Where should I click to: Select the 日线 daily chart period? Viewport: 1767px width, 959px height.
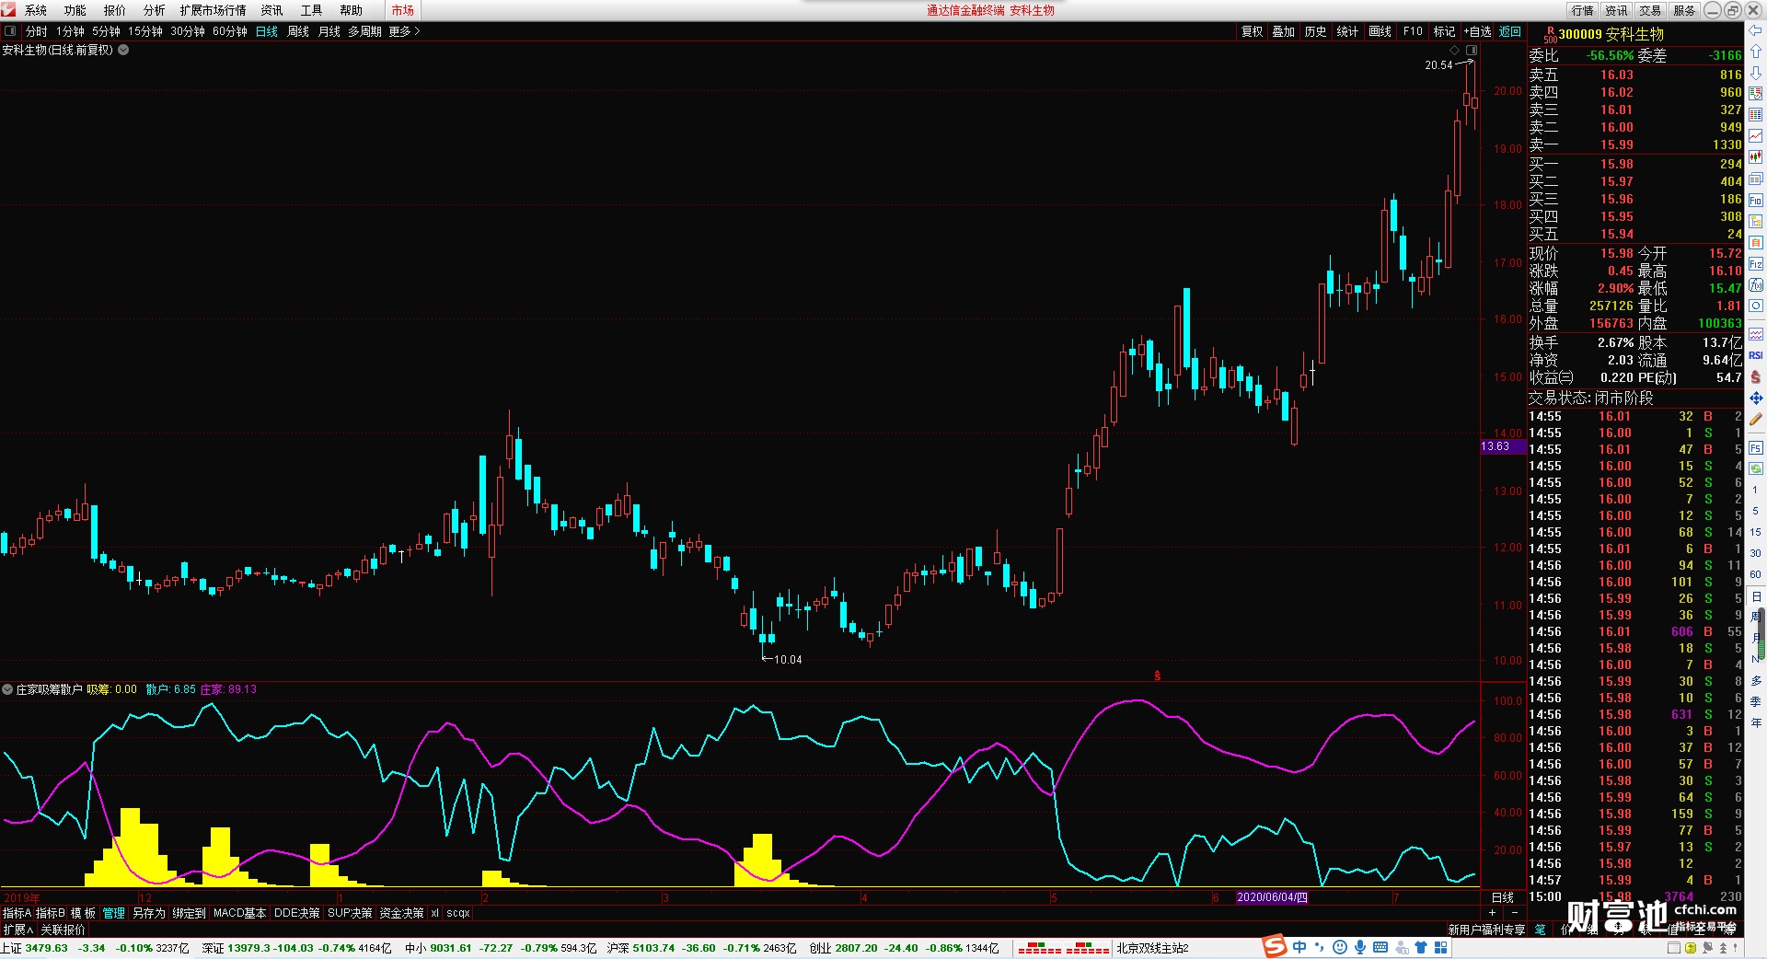point(267,31)
